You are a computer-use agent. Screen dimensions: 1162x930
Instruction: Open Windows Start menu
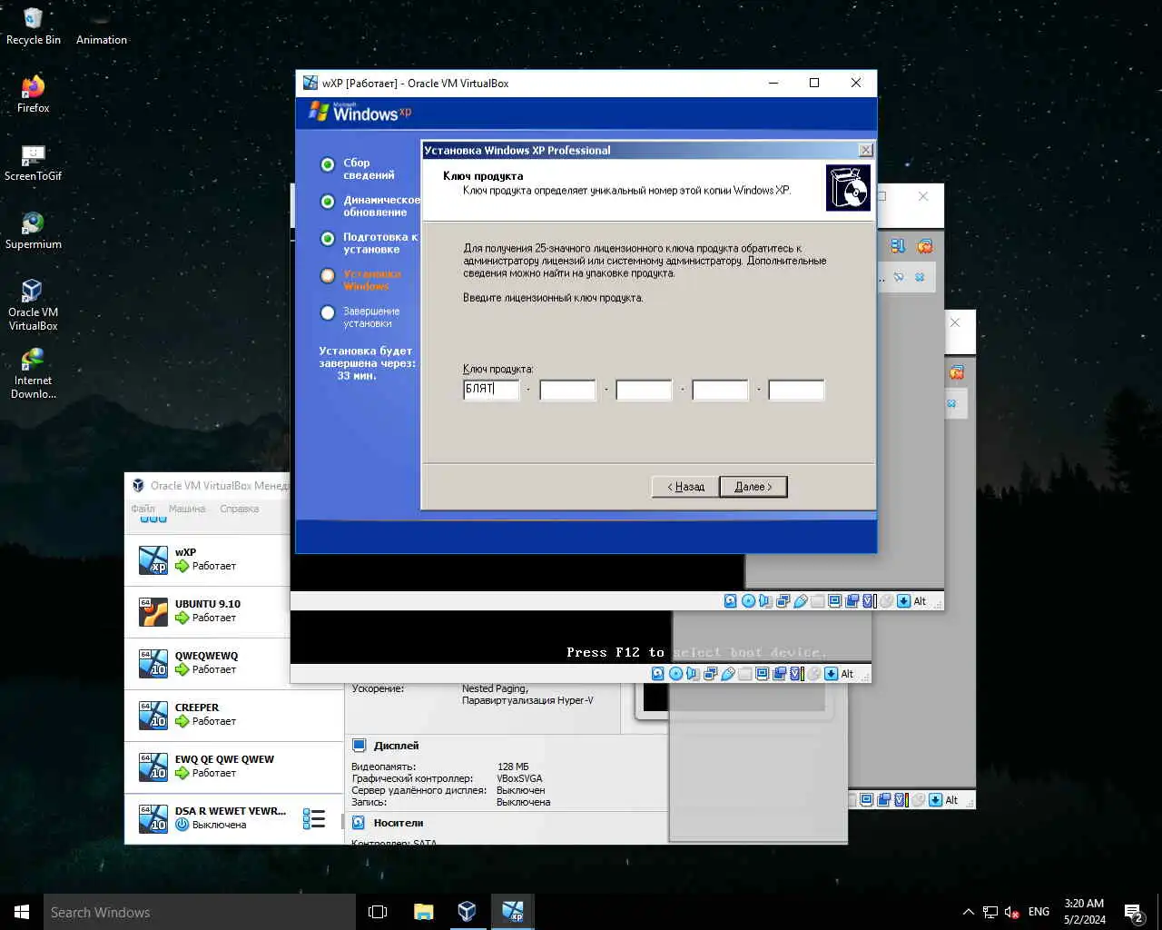click(x=22, y=912)
